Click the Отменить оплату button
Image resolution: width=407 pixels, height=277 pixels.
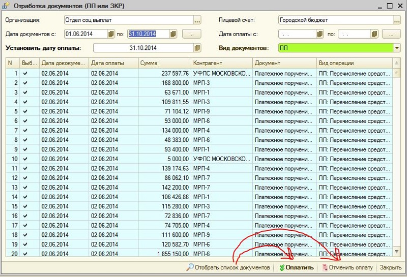347,267
